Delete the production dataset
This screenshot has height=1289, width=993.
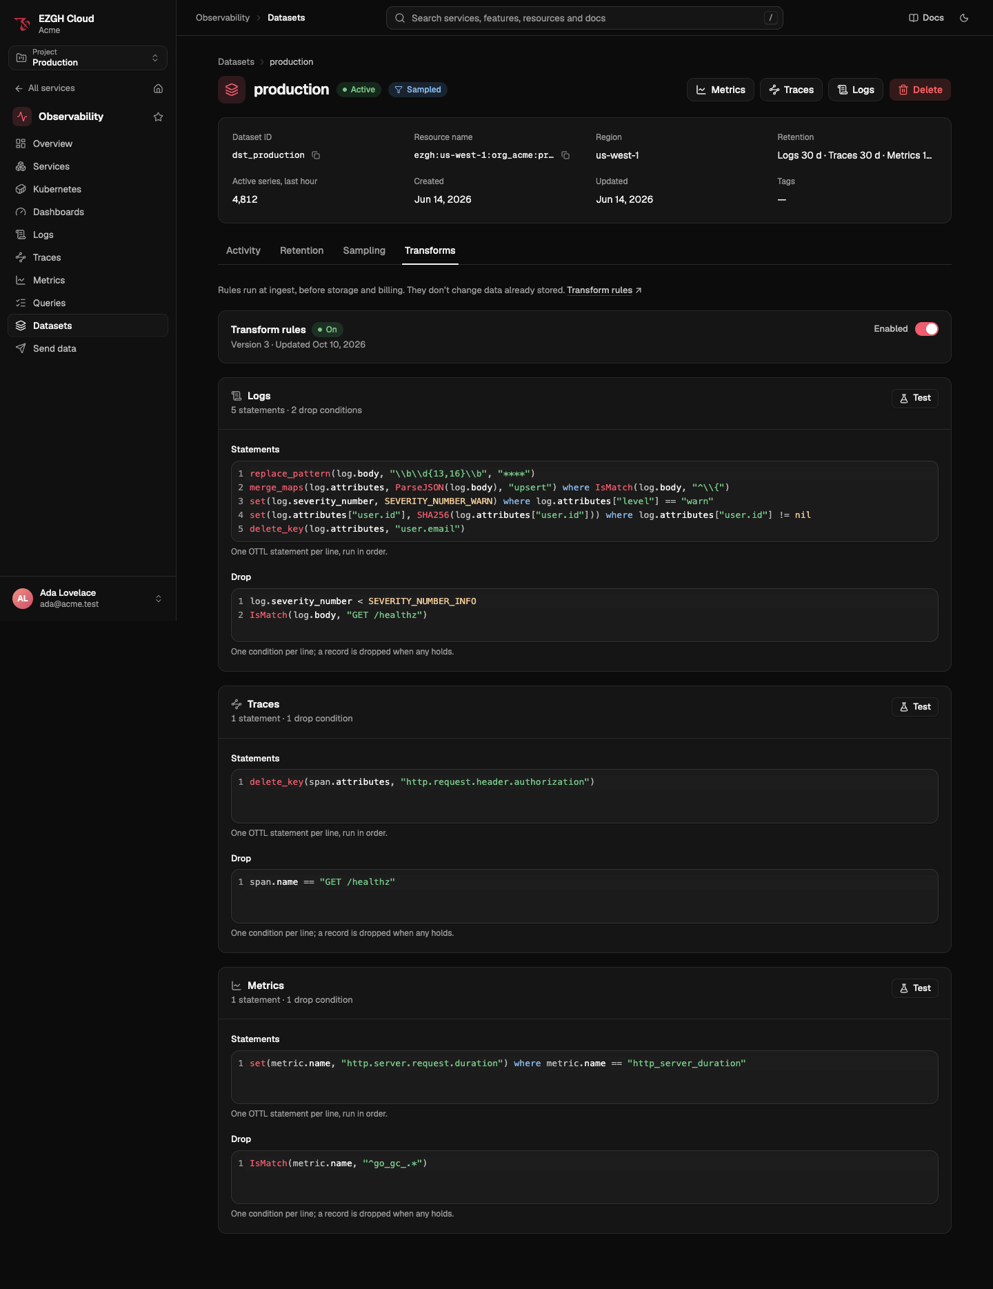[920, 90]
